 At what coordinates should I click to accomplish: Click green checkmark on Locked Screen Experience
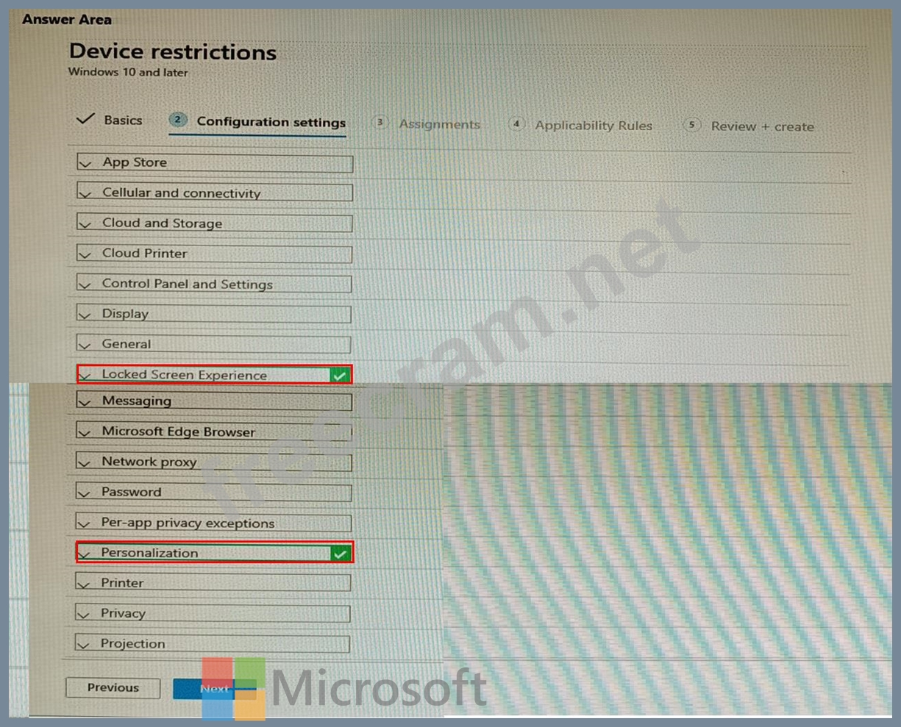pyautogui.click(x=339, y=375)
